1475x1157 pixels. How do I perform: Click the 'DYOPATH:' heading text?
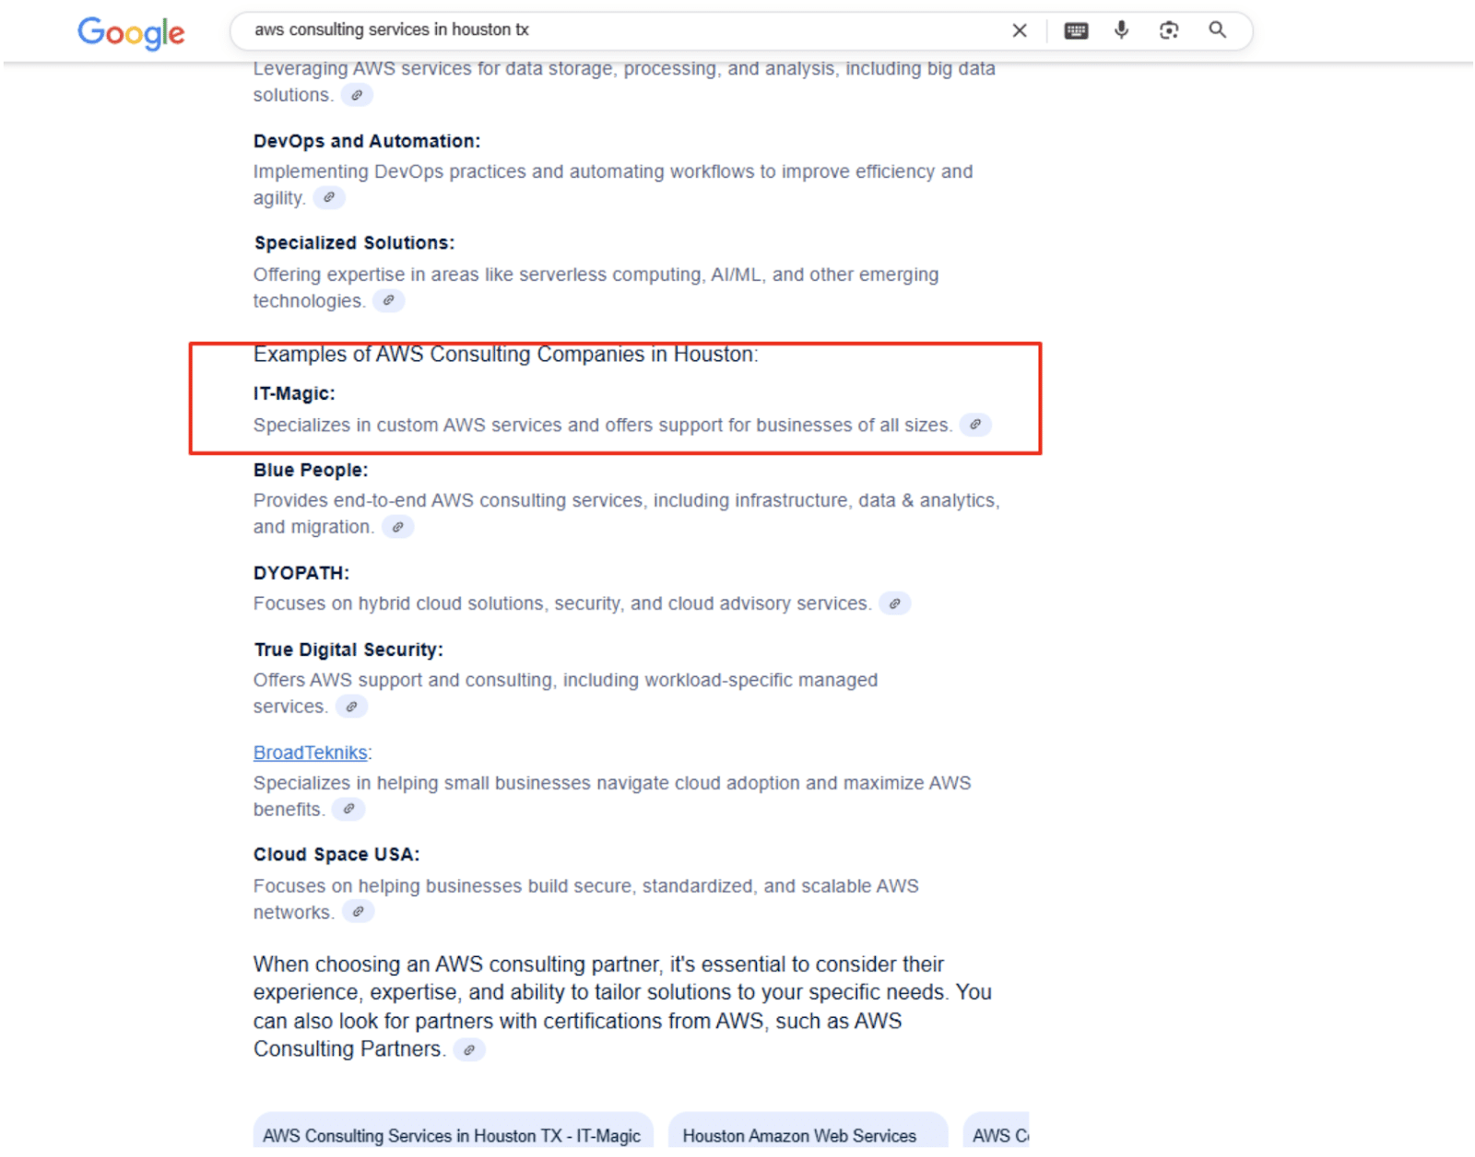(301, 573)
